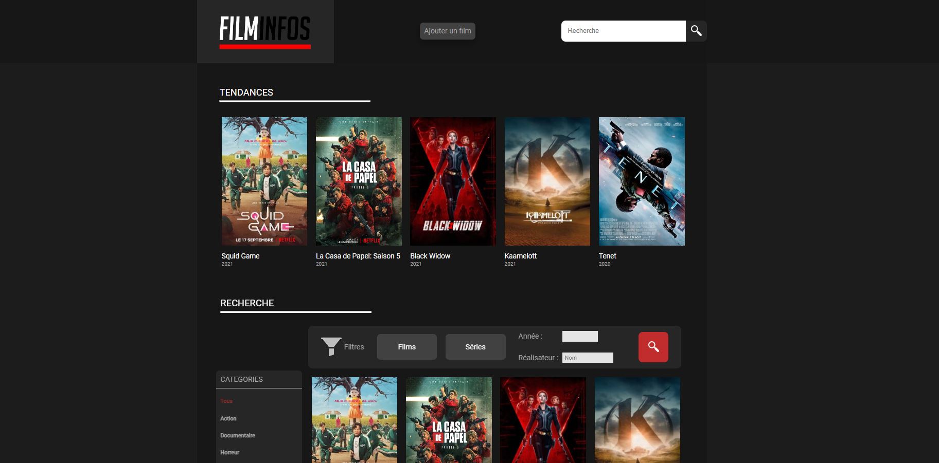Select the Action category
939x463 pixels.
(x=228, y=418)
